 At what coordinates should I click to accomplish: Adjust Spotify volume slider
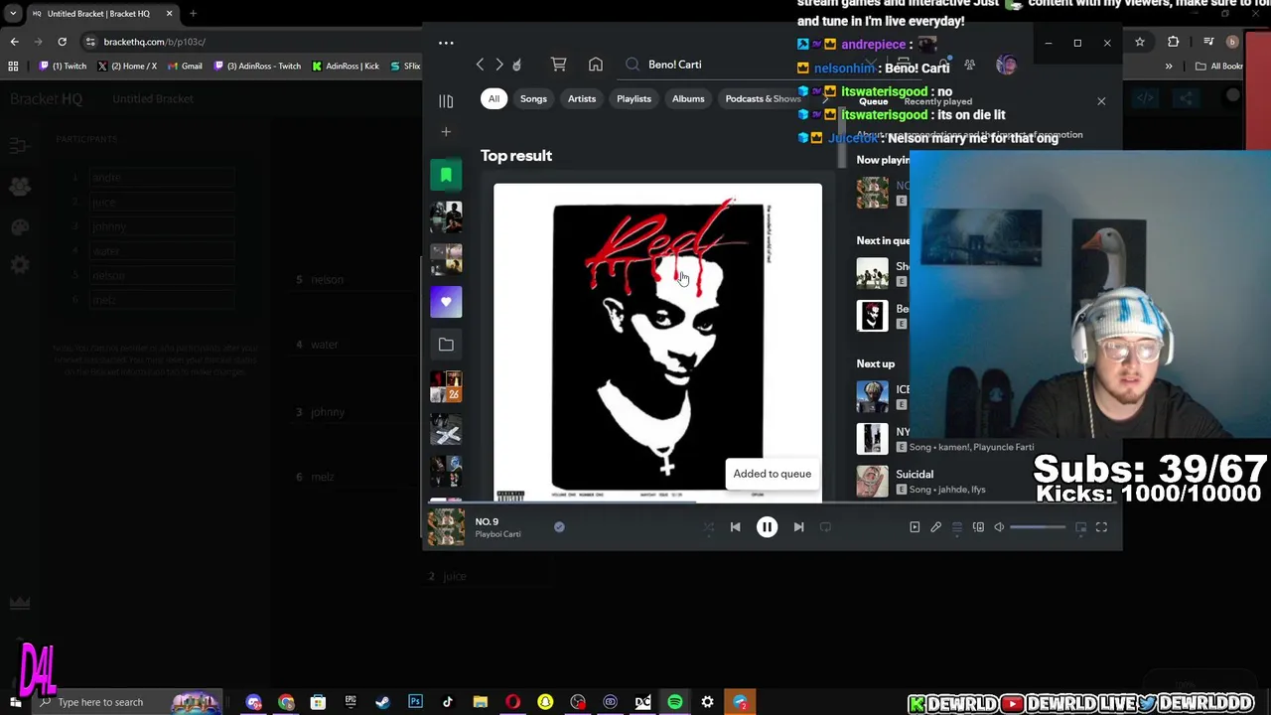click(x=1038, y=527)
